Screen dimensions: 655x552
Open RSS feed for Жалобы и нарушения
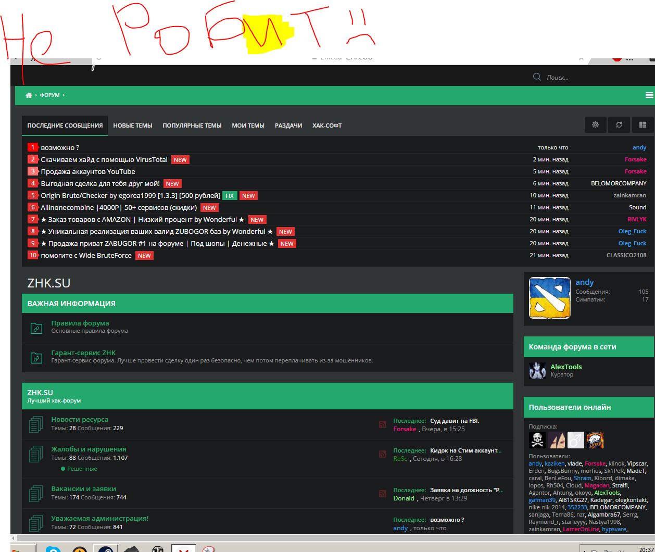(383, 454)
